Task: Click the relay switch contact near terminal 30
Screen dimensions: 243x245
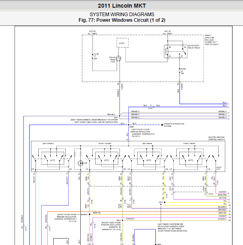Action: [184, 52]
